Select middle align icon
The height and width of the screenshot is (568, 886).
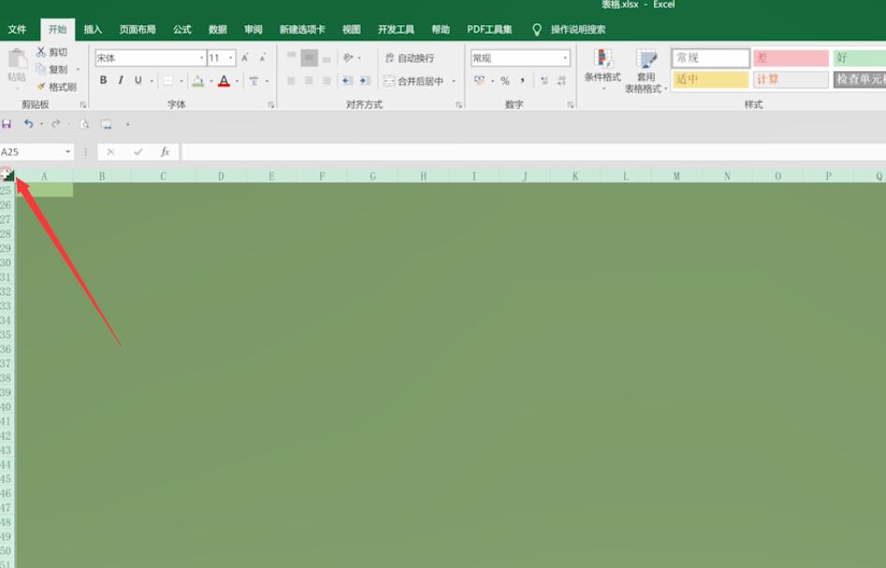[x=309, y=58]
